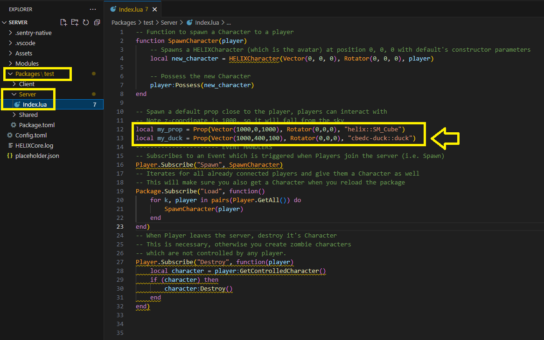Collapse the Packages\test folder
This screenshot has height=340, width=544.
tap(35, 74)
